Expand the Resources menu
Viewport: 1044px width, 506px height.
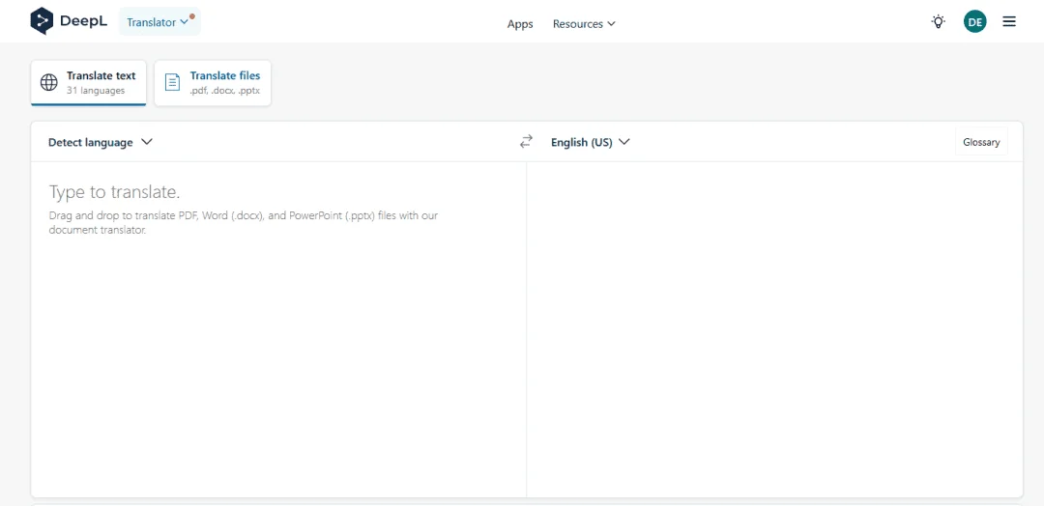click(584, 24)
